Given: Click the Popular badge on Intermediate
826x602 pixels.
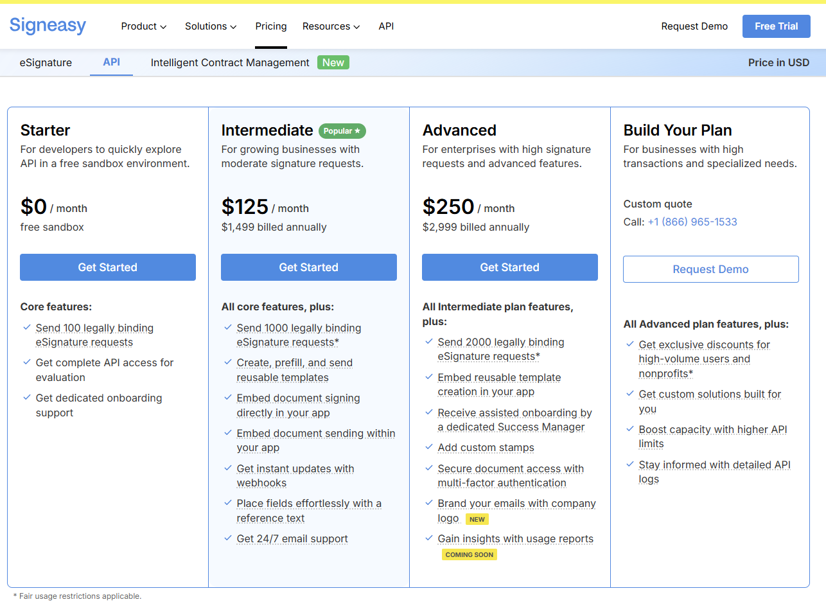Looking at the screenshot, I should tap(342, 130).
